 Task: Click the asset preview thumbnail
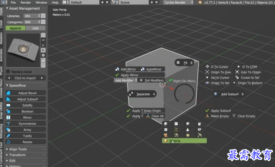tap(23, 50)
